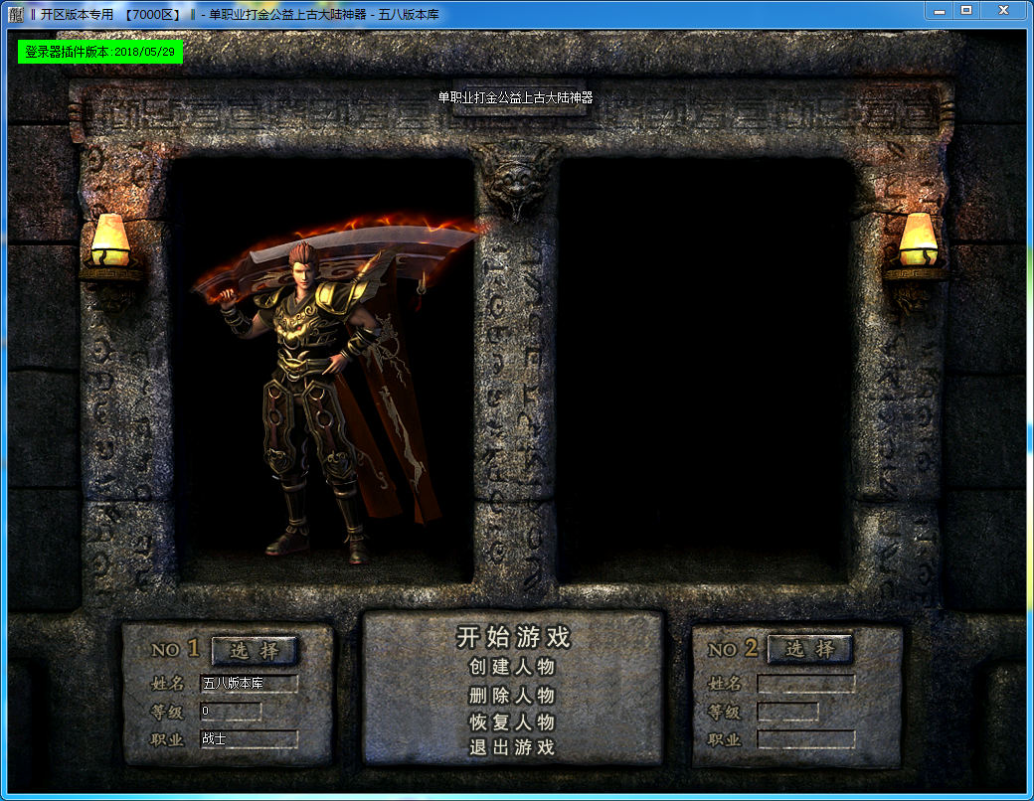Click 删除人物 to delete character
Viewport: 1034px width, 801px height.
point(512,695)
